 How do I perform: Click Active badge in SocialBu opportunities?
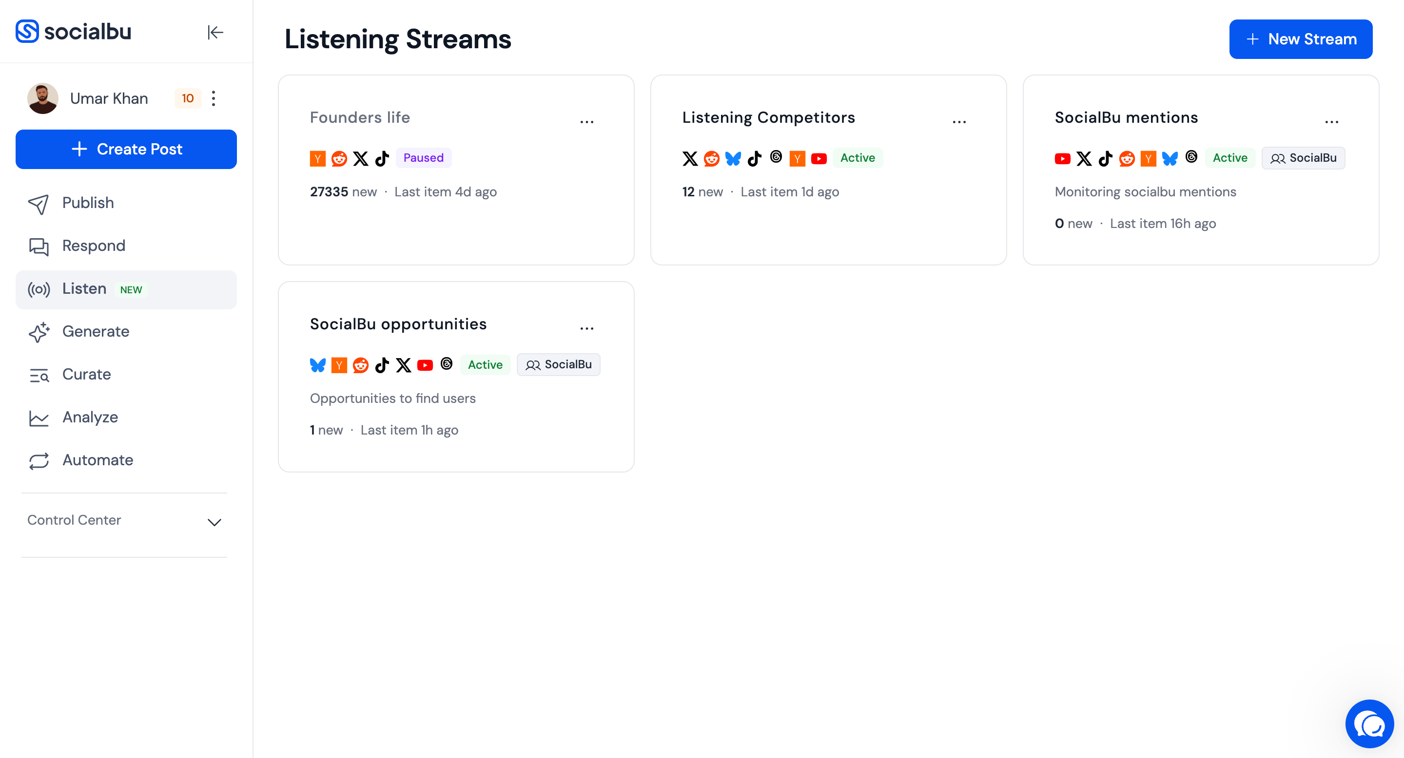coord(485,365)
